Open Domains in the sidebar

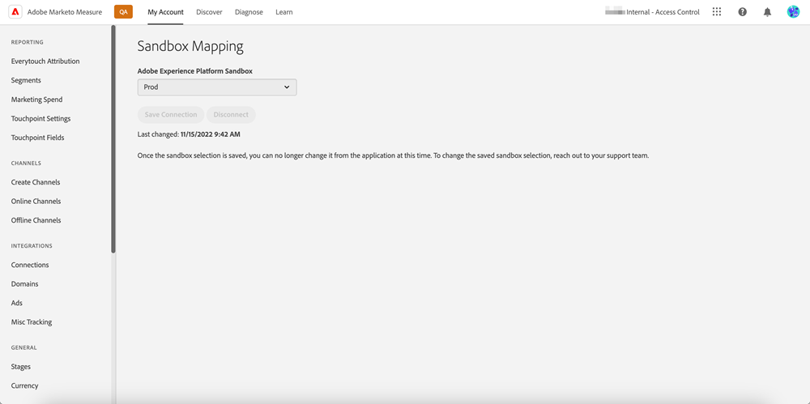pos(25,283)
